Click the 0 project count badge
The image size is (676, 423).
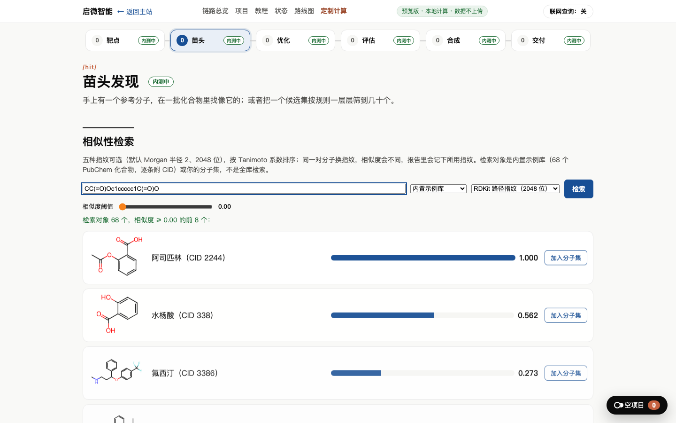pyautogui.click(x=654, y=405)
